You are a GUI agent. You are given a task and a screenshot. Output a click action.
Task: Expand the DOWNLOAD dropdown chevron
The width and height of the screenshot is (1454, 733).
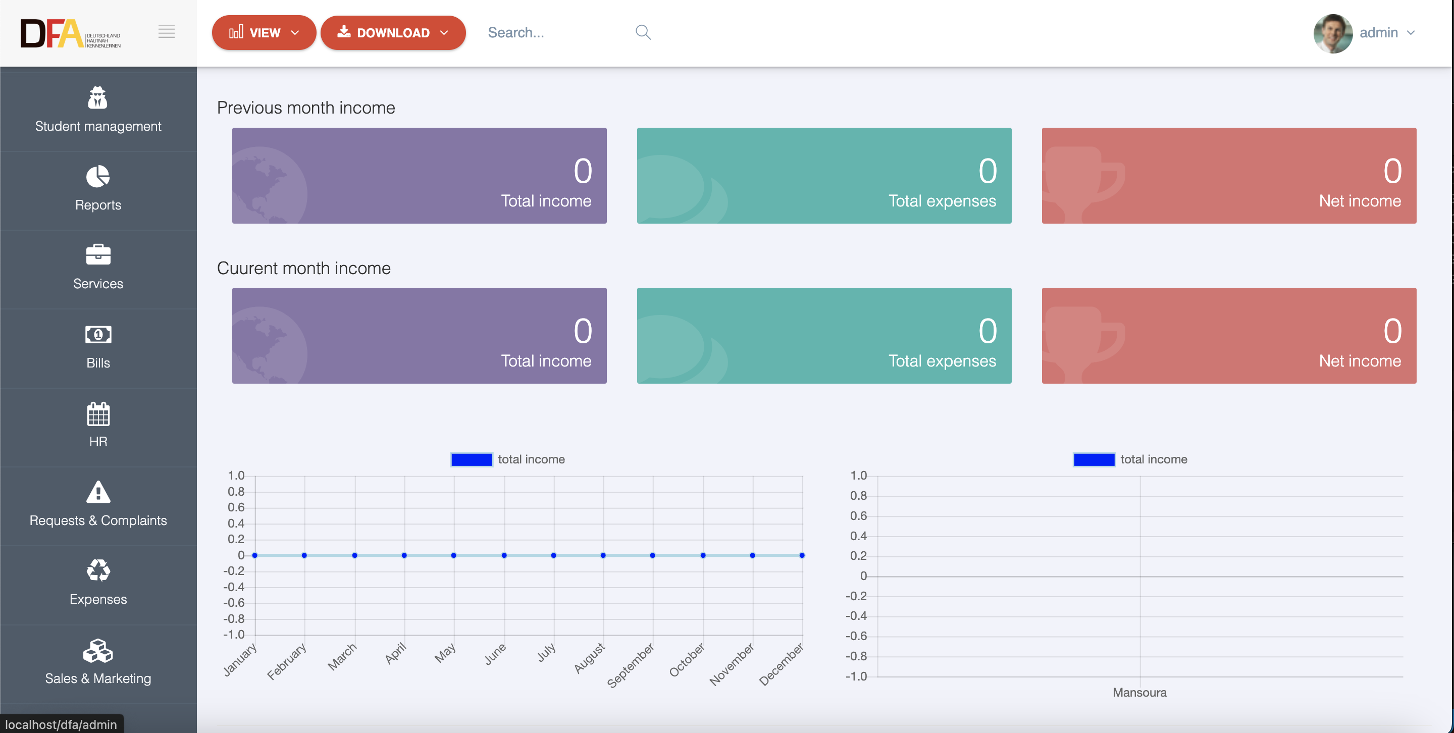click(444, 33)
